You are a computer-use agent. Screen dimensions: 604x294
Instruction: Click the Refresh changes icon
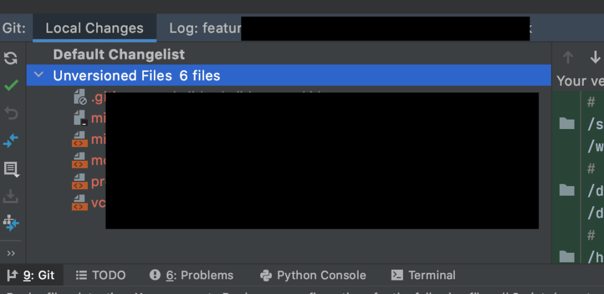[x=11, y=58]
